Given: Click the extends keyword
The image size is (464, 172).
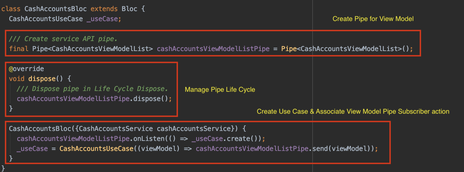Looking at the screenshot, I should point(104,9).
